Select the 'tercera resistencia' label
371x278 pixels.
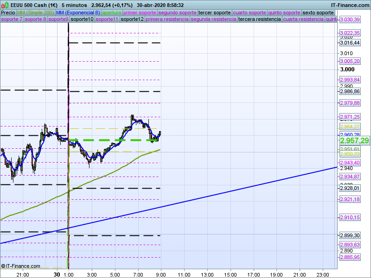coord(259,19)
